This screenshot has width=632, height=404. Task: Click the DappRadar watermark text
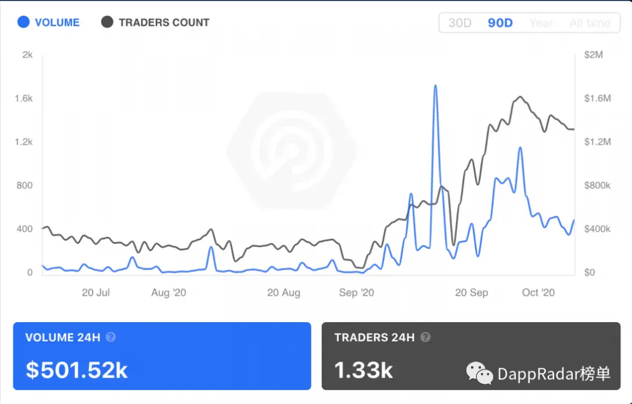[554, 374]
